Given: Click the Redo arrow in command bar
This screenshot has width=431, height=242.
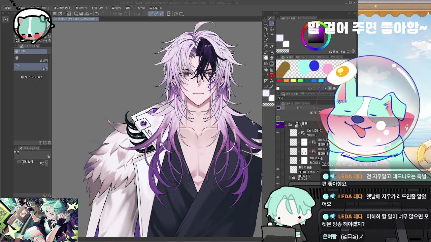Looking at the screenshot, I should [x=103, y=14].
